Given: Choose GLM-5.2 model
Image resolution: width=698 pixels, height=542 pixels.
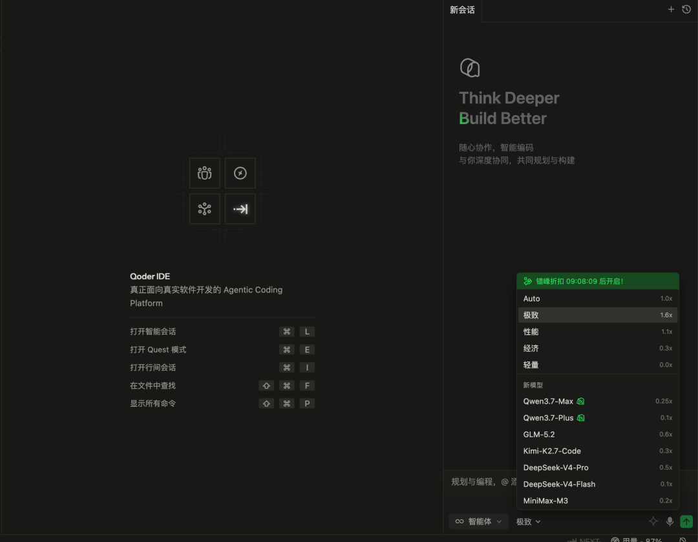Looking at the screenshot, I should point(597,434).
